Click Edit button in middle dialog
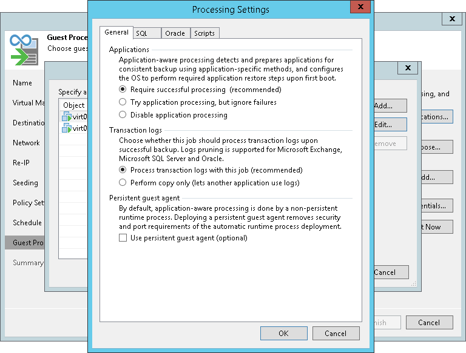Image resolution: width=466 pixels, height=353 pixels. pos(390,125)
